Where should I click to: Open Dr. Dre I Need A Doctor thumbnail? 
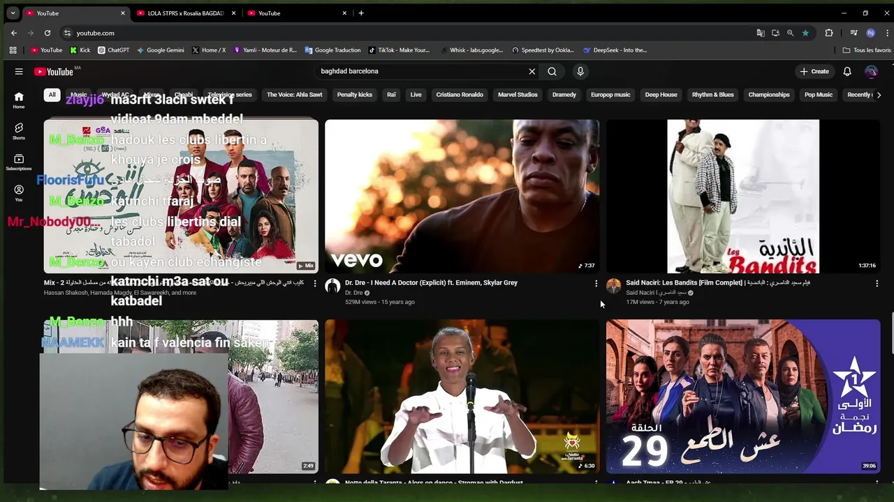pos(462,196)
